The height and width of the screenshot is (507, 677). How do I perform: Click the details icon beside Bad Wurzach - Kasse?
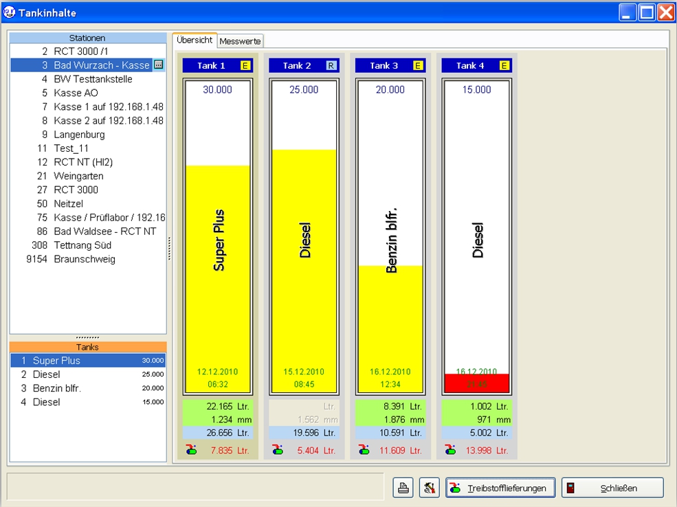(x=159, y=65)
